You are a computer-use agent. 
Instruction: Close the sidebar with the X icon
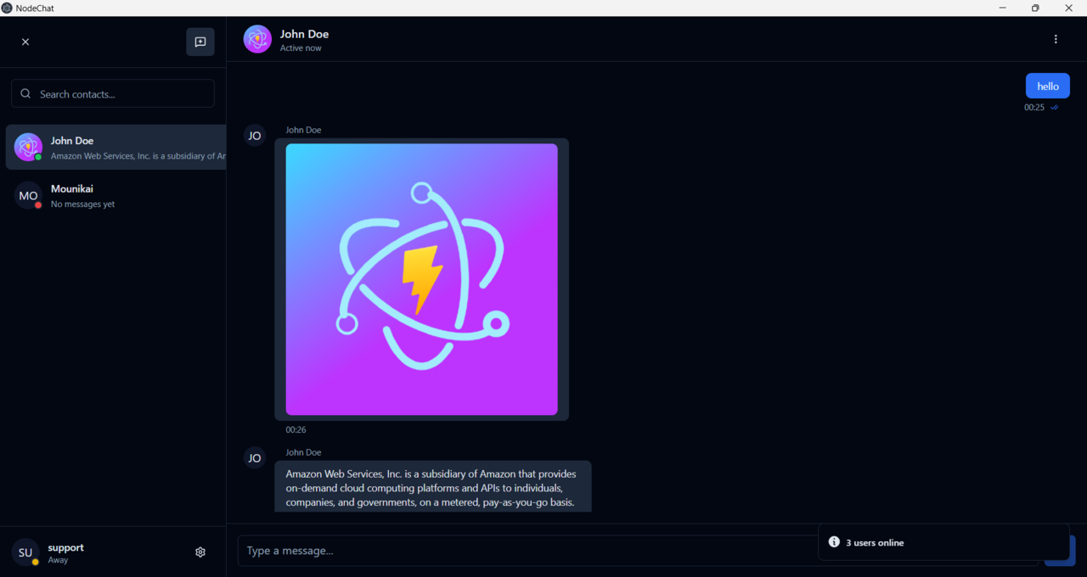coord(25,42)
